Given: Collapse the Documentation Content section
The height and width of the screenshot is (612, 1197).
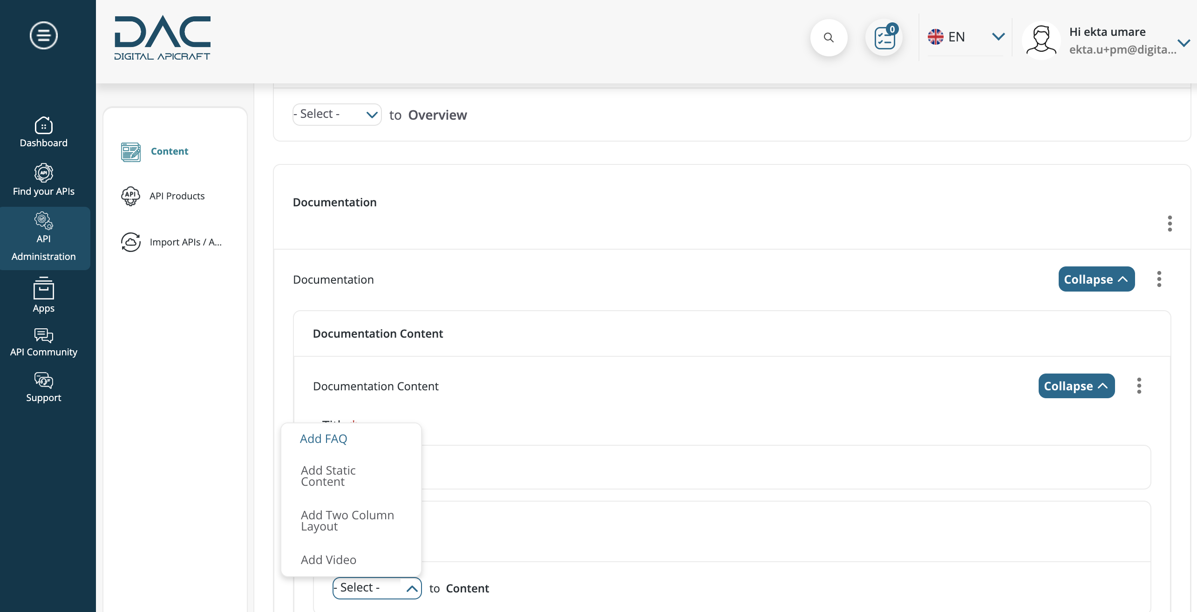Looking at the screenshot, I should click(1076, 386).
